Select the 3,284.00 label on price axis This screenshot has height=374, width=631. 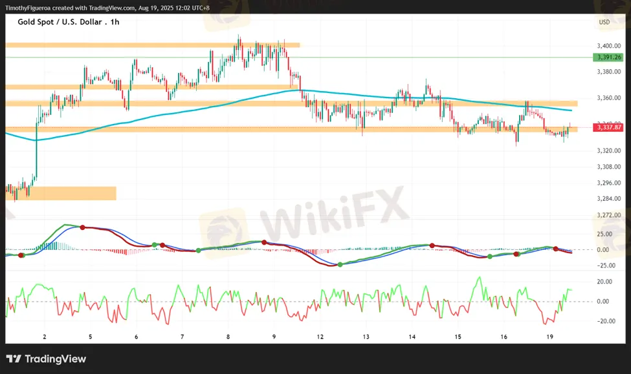coord(608,199)
